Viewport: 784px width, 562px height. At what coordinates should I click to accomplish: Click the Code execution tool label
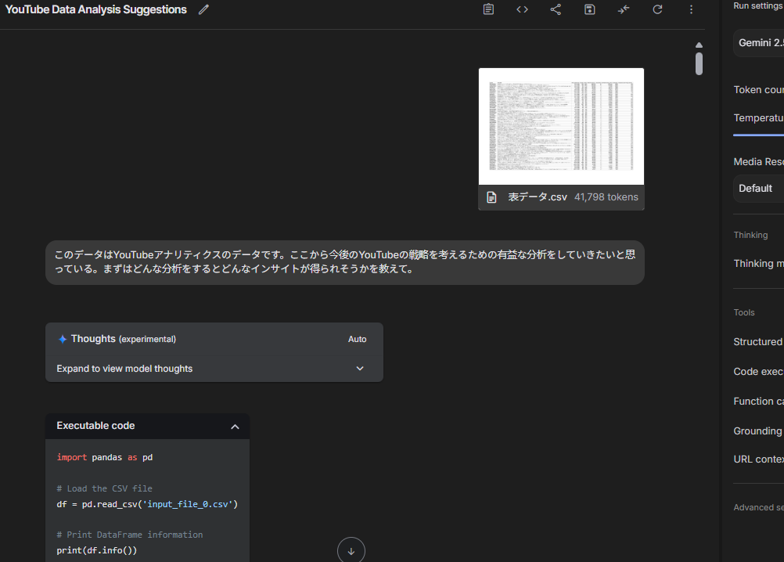coord(758,372)
